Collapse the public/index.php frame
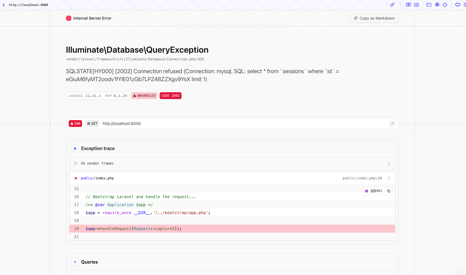 (389, 178)
